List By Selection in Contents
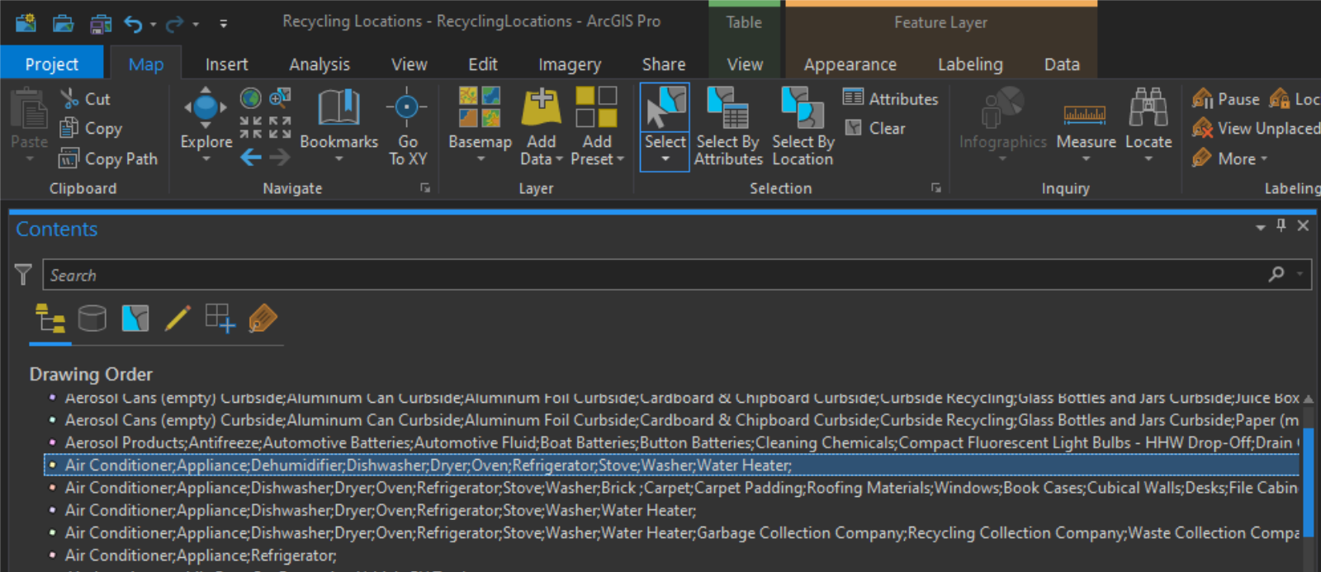Viewport: 1321px width, 572px height. point(135,319)
